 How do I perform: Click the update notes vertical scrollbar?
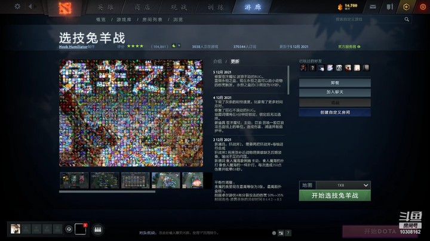click(x=288, y=81)
